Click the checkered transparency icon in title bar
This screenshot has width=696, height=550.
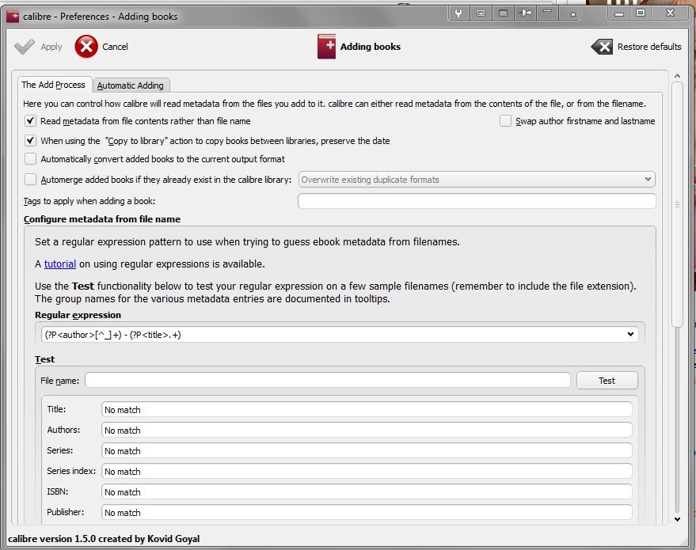point(503,13)
